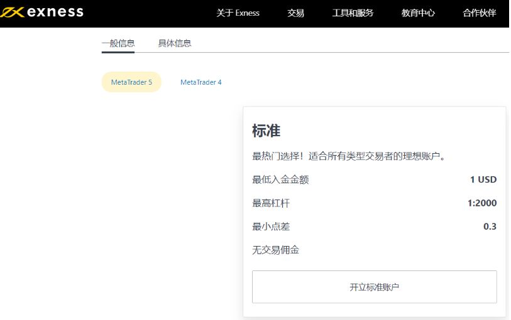Click the 最热门选择 description text

pyautogui.click(x=349, y=156)
